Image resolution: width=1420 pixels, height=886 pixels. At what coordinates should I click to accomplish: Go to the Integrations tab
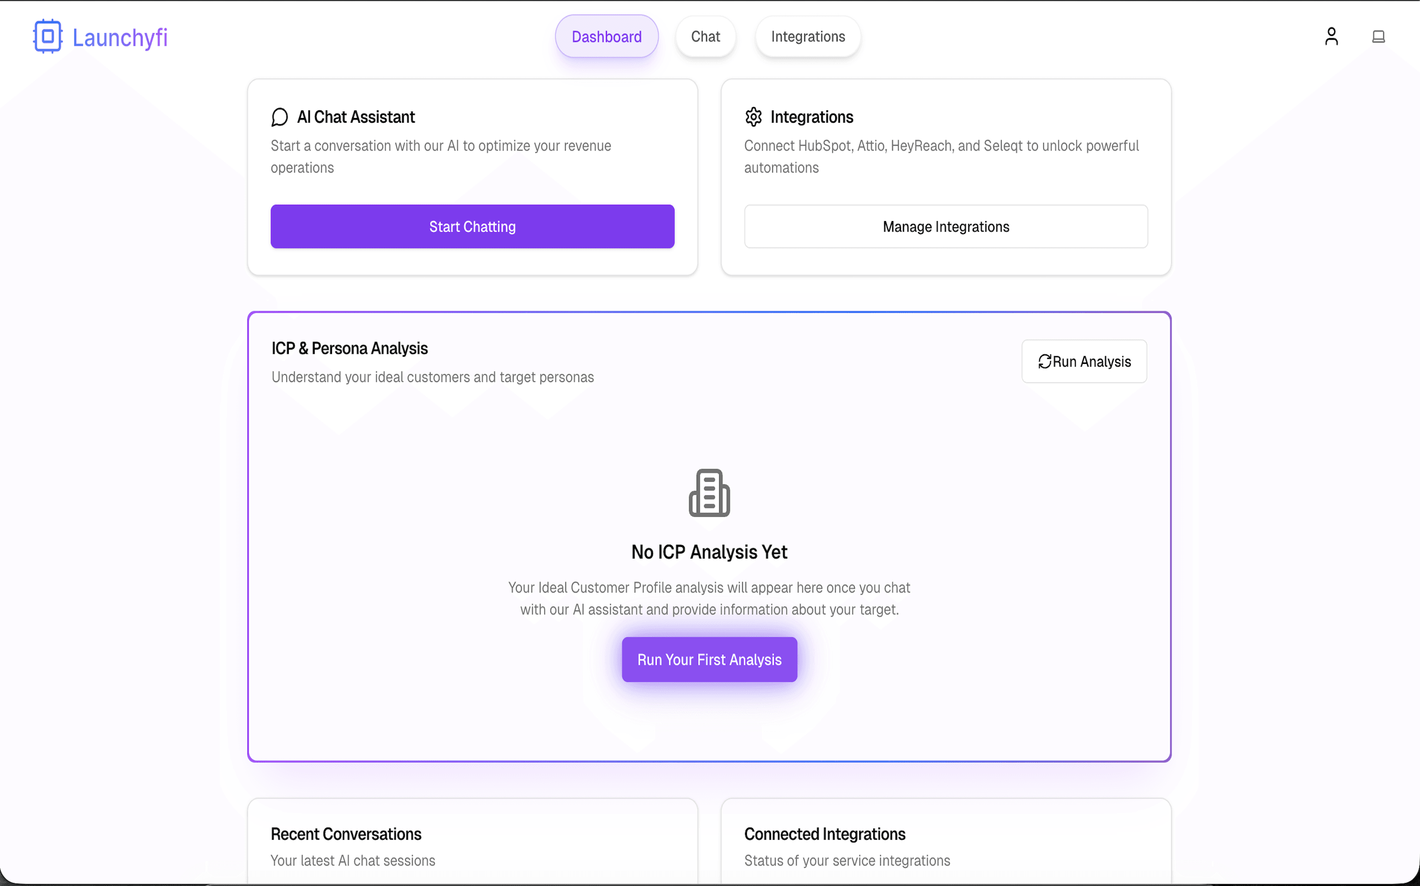(x=807, y=37)
